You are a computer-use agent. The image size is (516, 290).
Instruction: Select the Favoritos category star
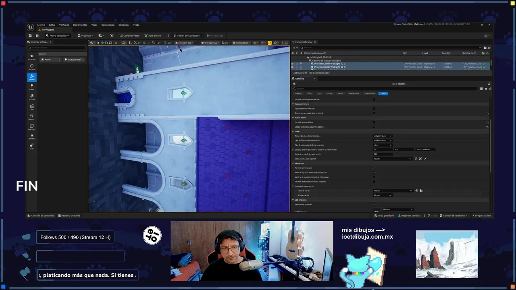click(x=32, y=57)
